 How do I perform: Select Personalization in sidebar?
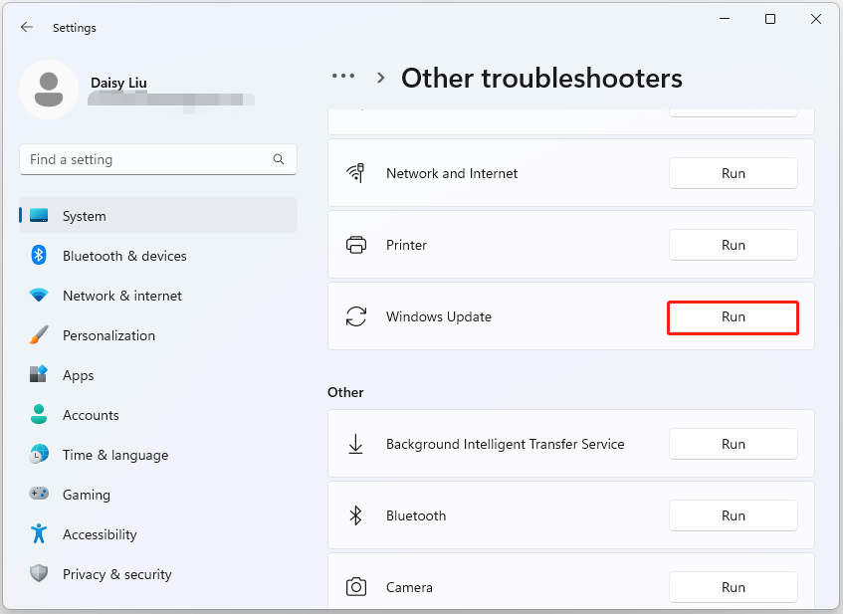click(158, 335)
